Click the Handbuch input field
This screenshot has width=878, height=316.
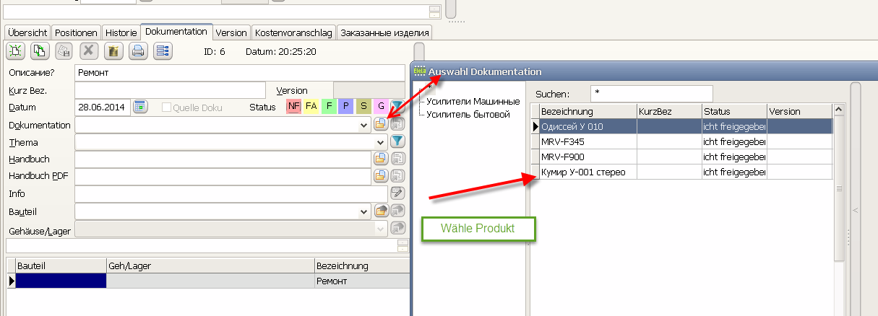223,159
